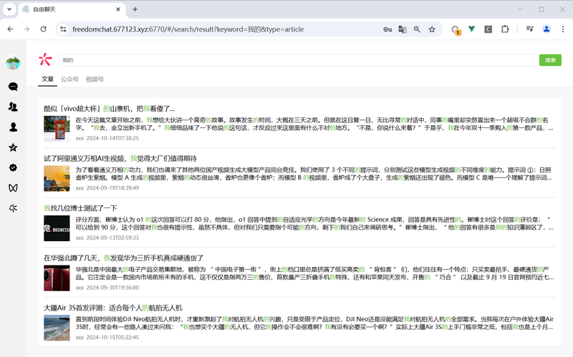573x357 pixels.
Task: Switch to the 视频号 tab
Action: [95, 79]
